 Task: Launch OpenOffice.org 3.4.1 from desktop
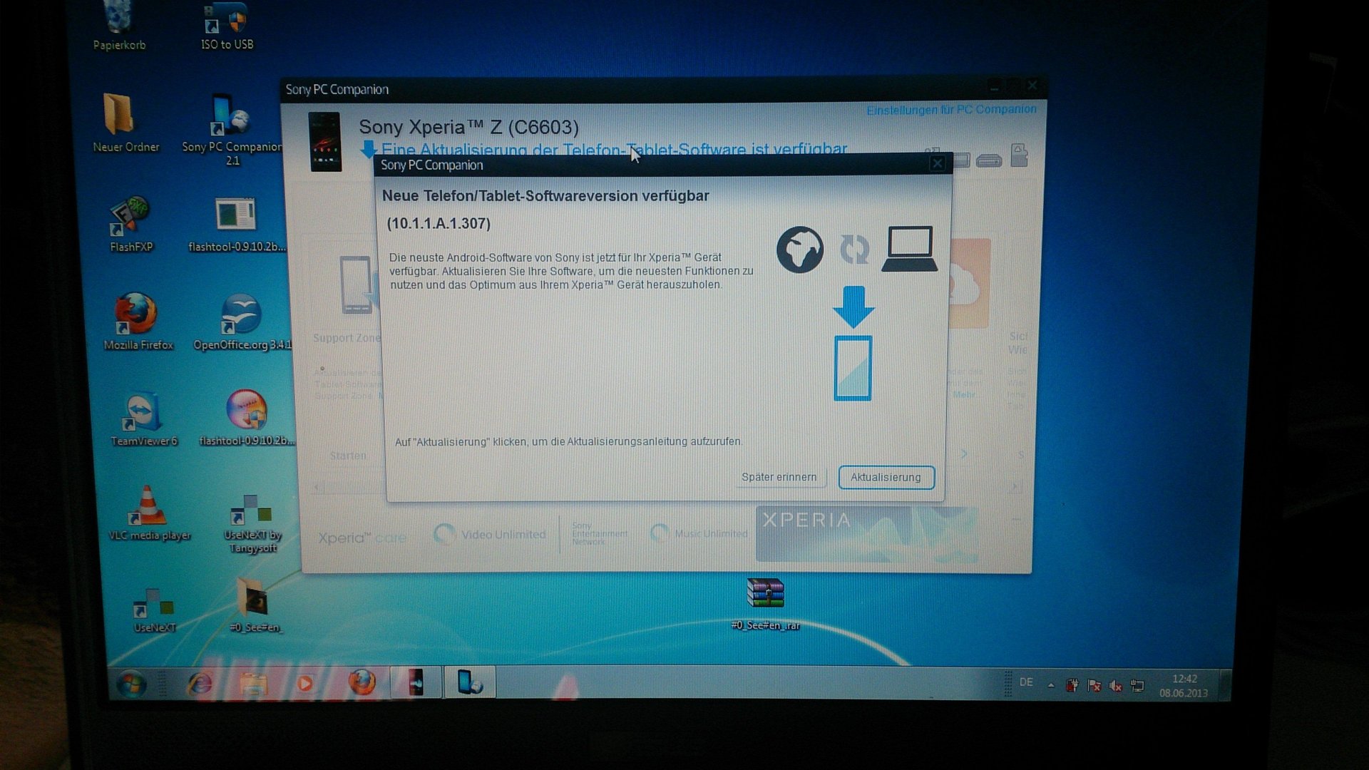click(x=242, y=322)
